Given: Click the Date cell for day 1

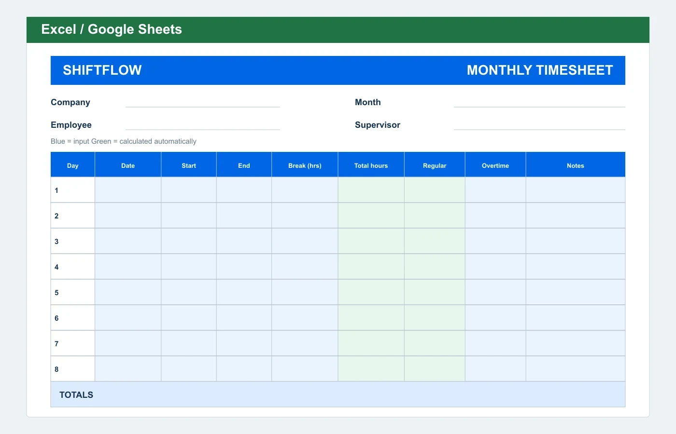Looking at the screenshot, I should coord(128,190).
